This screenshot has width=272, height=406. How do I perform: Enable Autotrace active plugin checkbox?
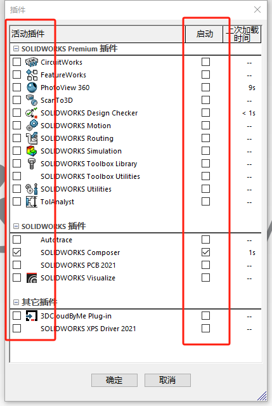[17, 240]
